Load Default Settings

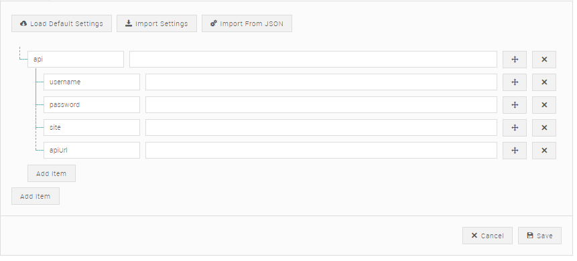pyautogui.click(x=62, y=23)
